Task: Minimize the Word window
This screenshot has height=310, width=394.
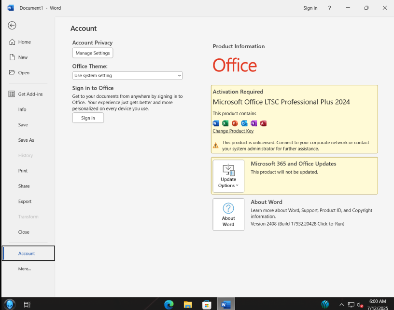Action: (348, 8)
